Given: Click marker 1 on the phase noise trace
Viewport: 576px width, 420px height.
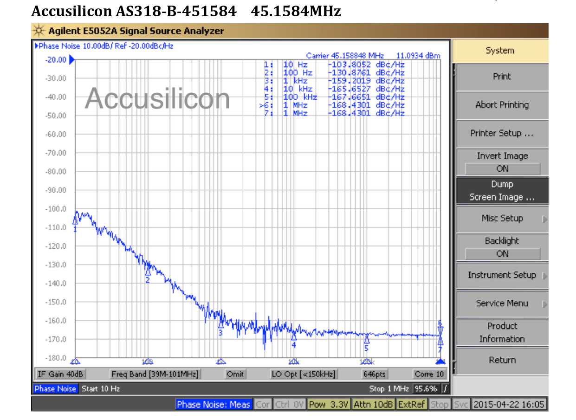Looking at the screenshot, I should pyautogui.click(x=75, y=221).
